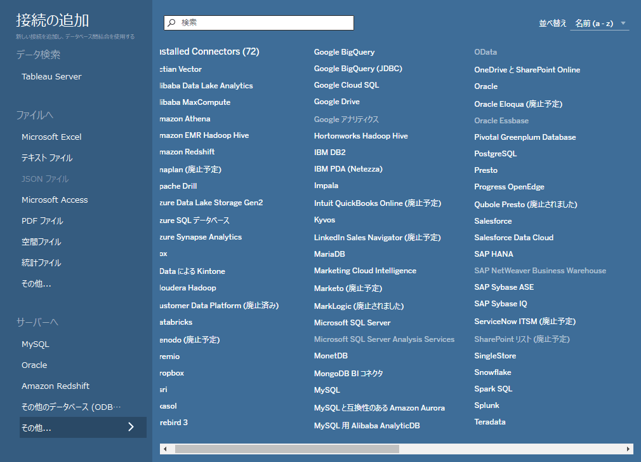Select MongoDB BI コネクタ connector
The height and width of the screenshot is (462, 641).
coord(348,373)
